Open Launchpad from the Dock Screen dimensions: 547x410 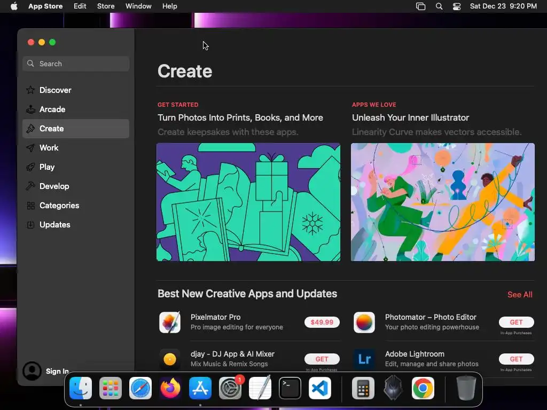click(x=111, y=388)
